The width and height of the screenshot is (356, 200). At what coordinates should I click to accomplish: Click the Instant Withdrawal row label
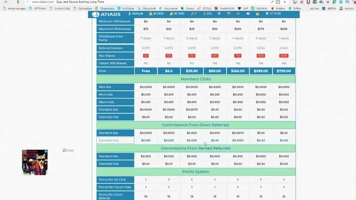click(115, 63)
